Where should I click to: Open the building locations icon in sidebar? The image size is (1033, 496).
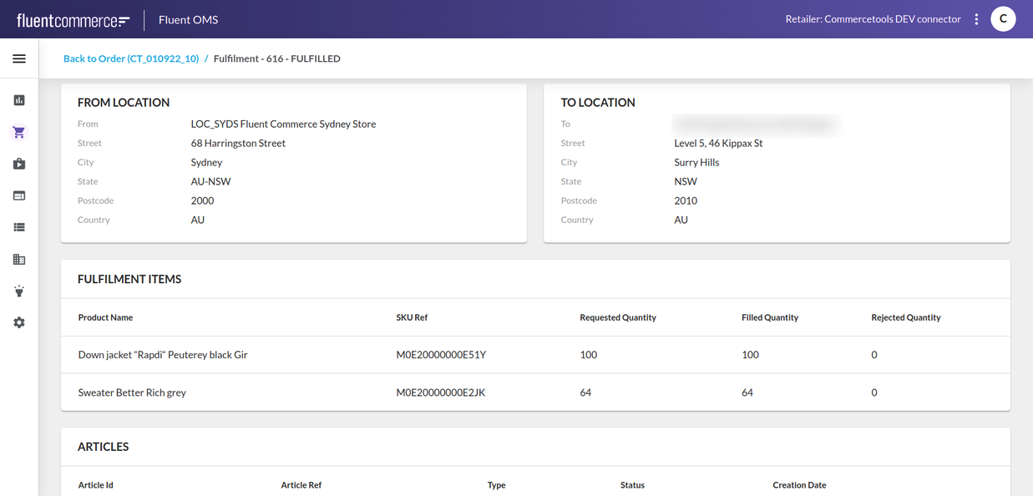point(19,260)
